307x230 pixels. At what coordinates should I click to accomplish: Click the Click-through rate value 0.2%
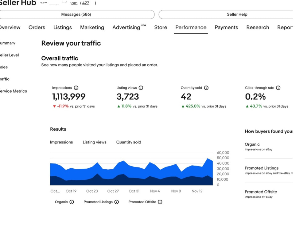(x=255, y=97)
